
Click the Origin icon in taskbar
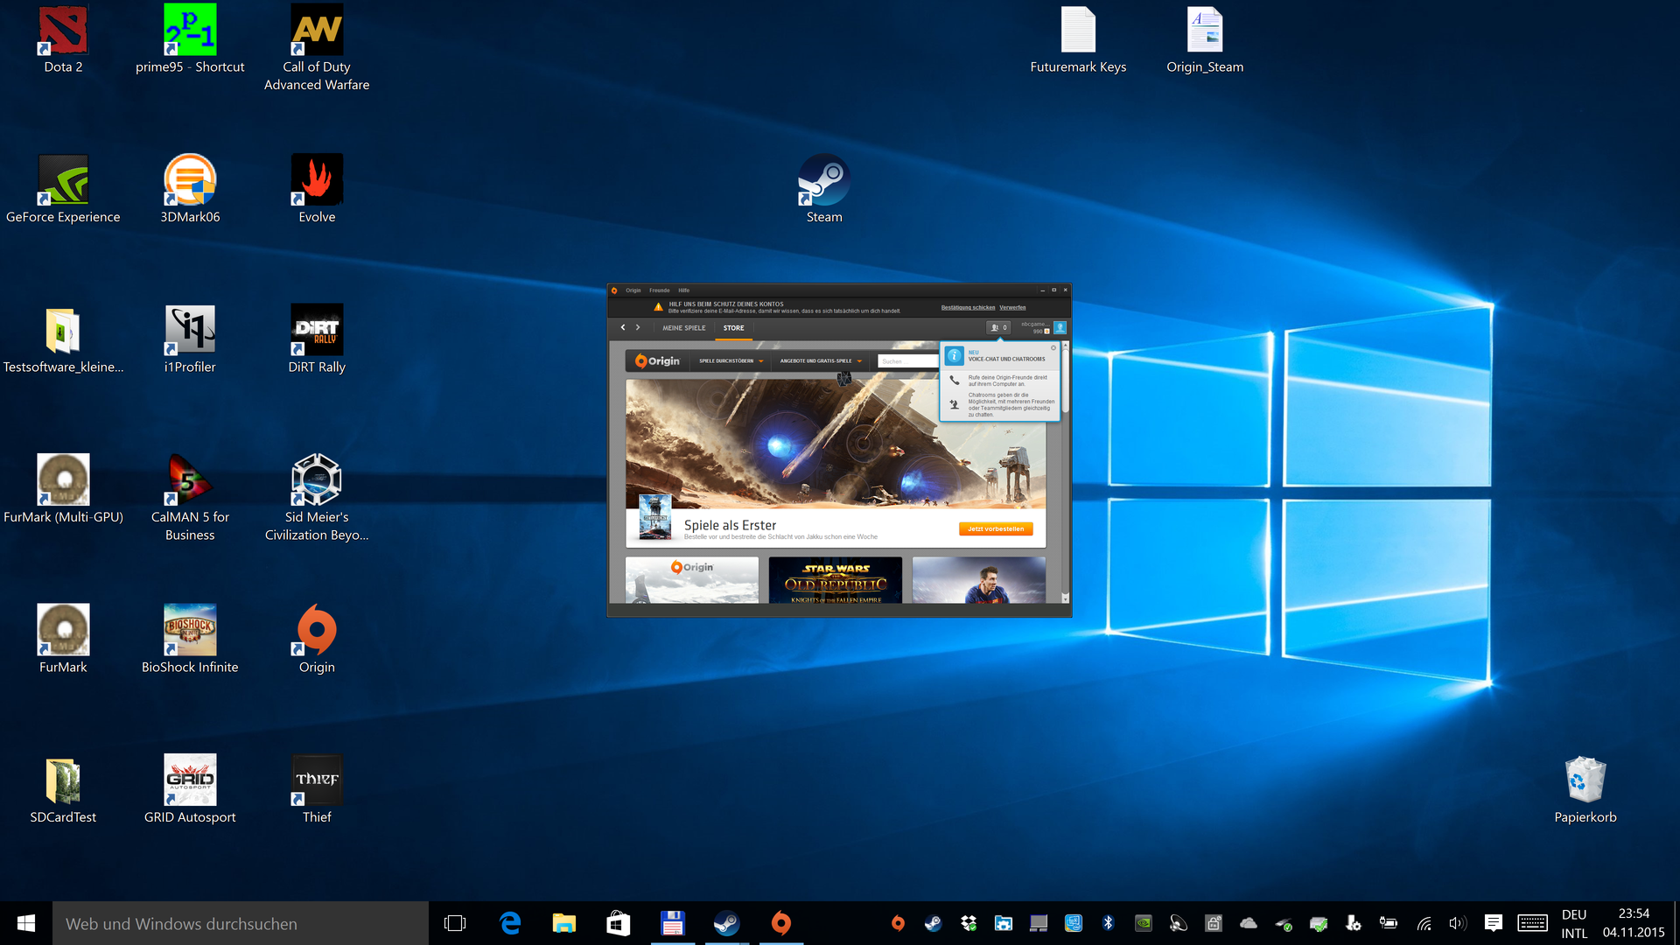(780, 923)
